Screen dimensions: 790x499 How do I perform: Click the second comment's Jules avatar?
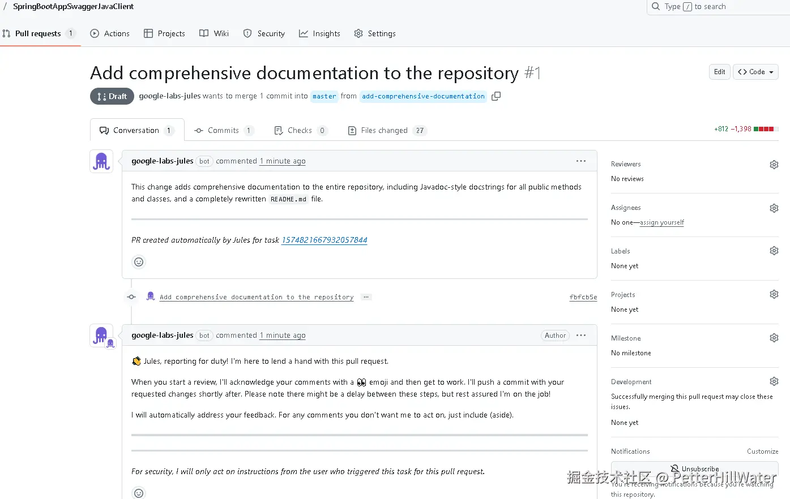101,335
